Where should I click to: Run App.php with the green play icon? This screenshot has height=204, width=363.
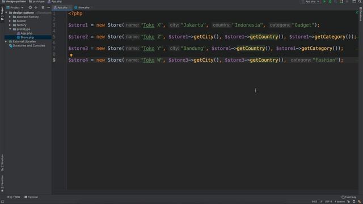coord(324,2)
